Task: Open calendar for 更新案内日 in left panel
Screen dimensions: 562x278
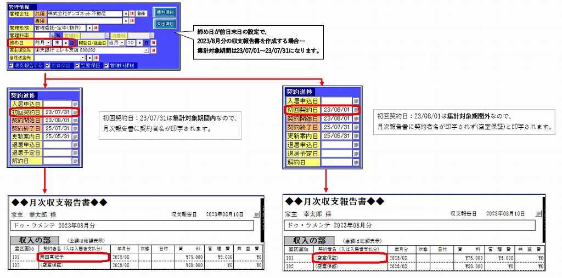Action: [75, 136]
